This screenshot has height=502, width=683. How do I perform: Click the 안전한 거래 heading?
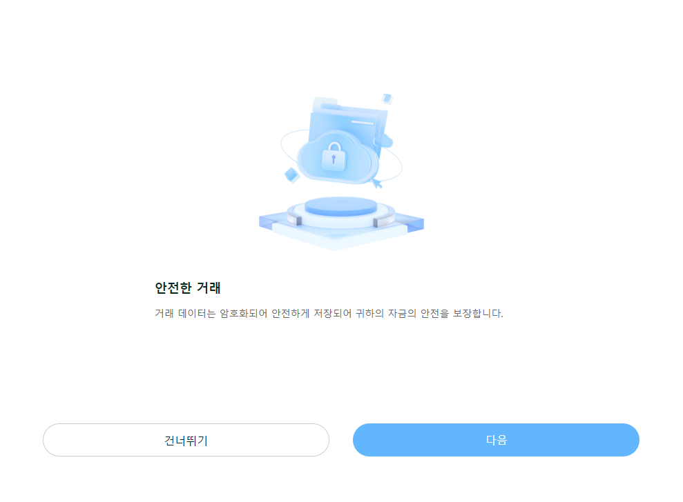188,288
